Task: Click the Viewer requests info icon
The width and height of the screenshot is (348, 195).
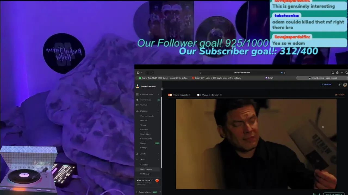Action: tap(189, 95)
